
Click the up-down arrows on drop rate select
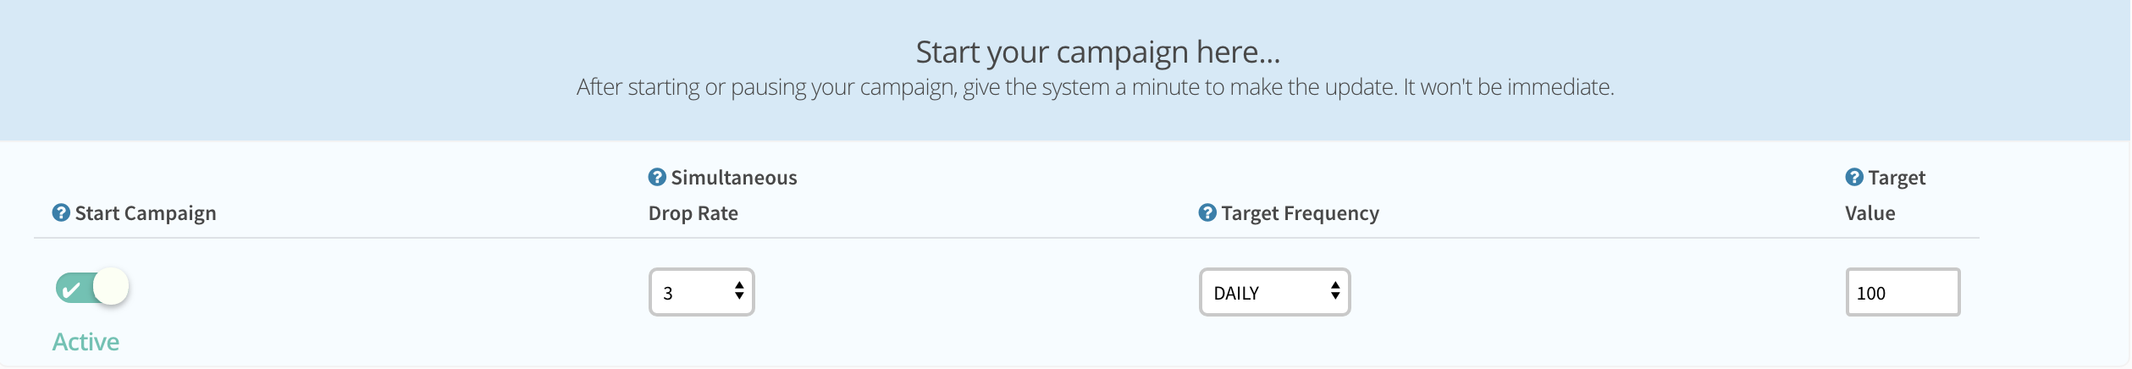[739, 291]
